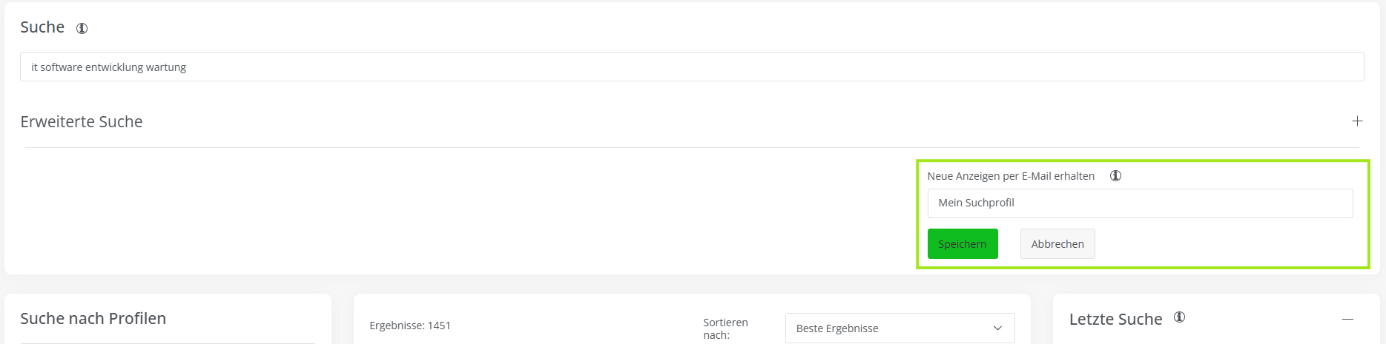Click the info icon beside Letzte Suche
Image resolution: width=1386 pixels, height=344 pixels.
tap(1179, 317)
